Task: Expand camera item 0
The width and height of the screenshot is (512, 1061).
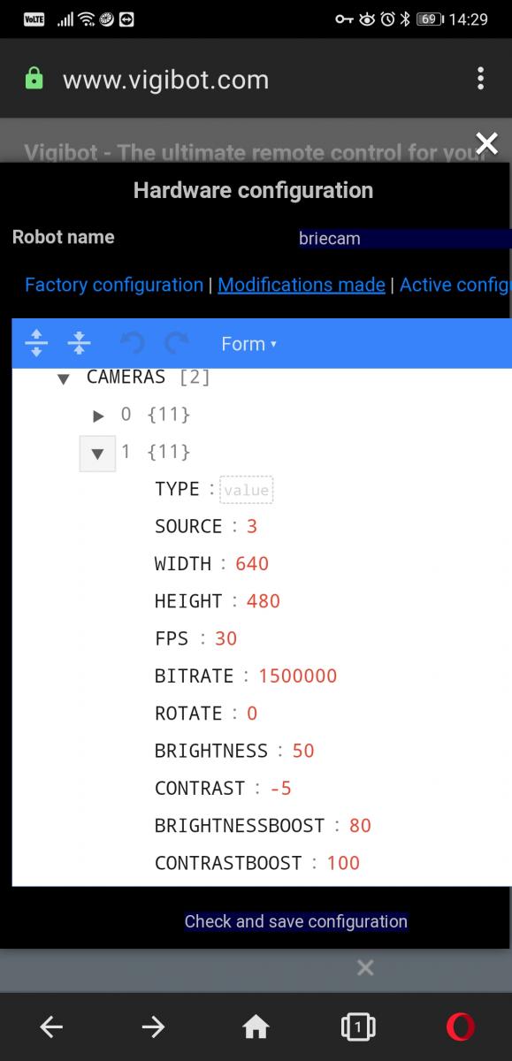Action: pyautogui.click(x=98, y=416)
